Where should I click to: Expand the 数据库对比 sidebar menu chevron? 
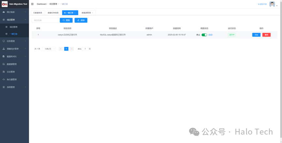tap(25, 56)
